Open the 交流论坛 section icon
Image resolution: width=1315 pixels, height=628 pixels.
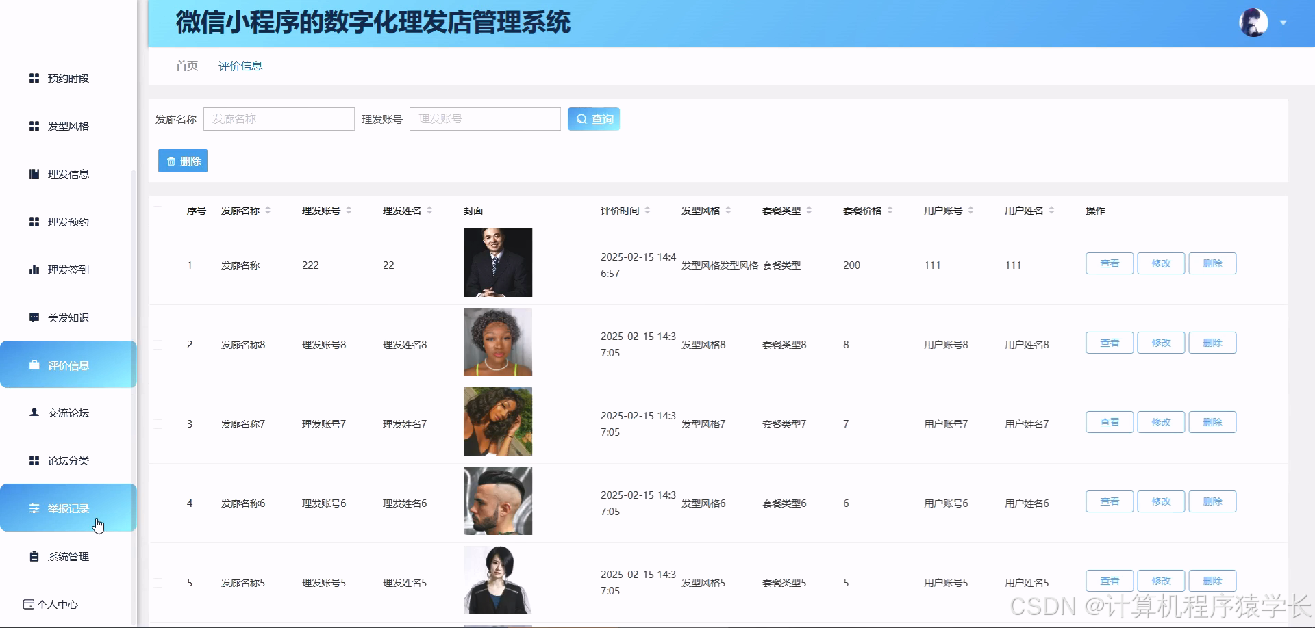34,413
